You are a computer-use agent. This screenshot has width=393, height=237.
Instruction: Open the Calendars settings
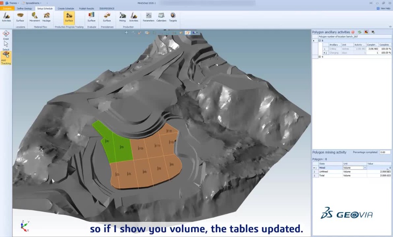pos(161,17)
